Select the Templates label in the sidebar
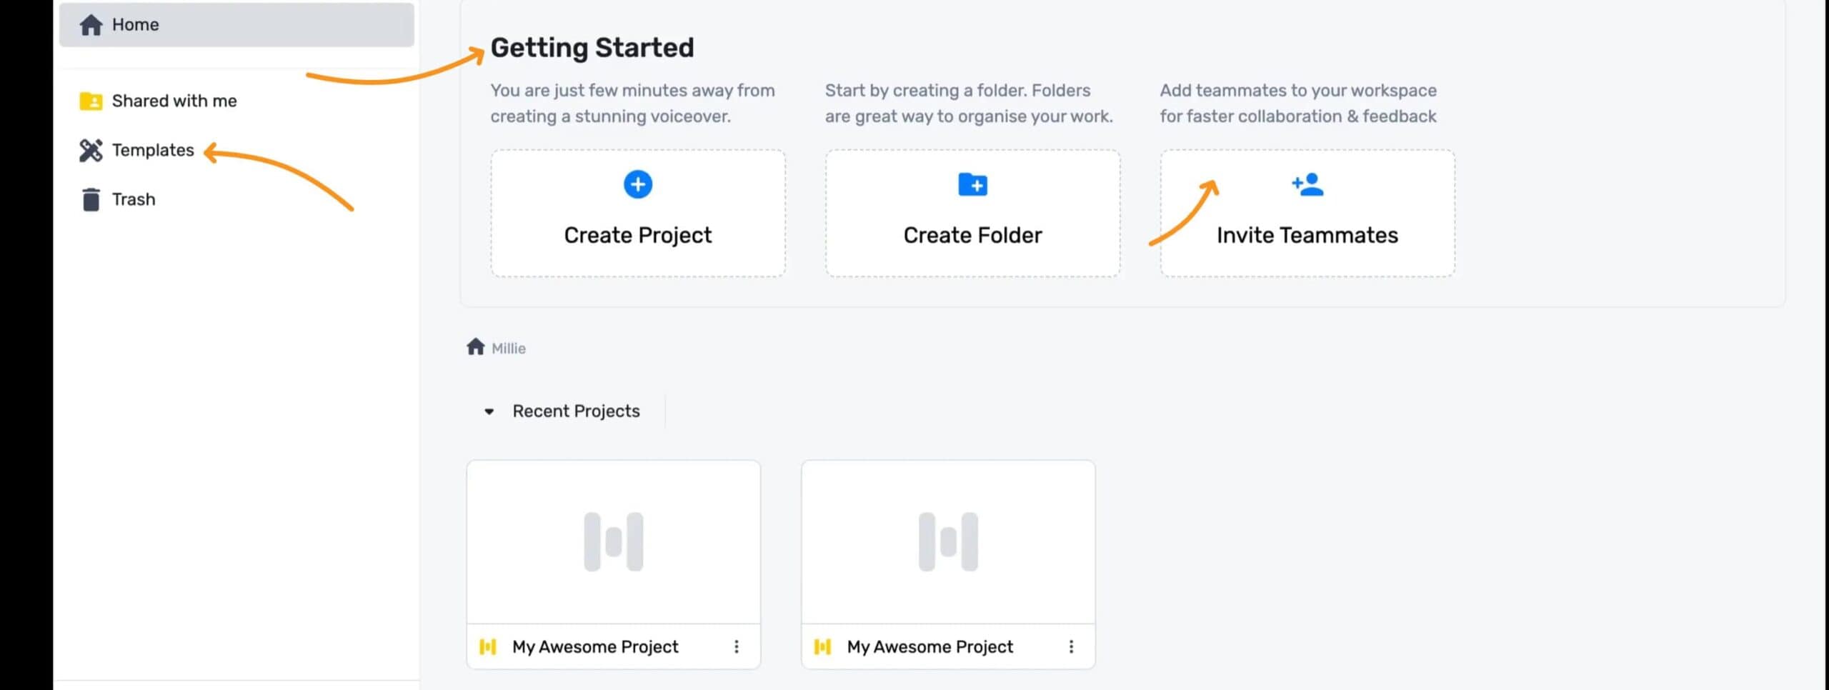1829x690 pixels. click(153, 151)
